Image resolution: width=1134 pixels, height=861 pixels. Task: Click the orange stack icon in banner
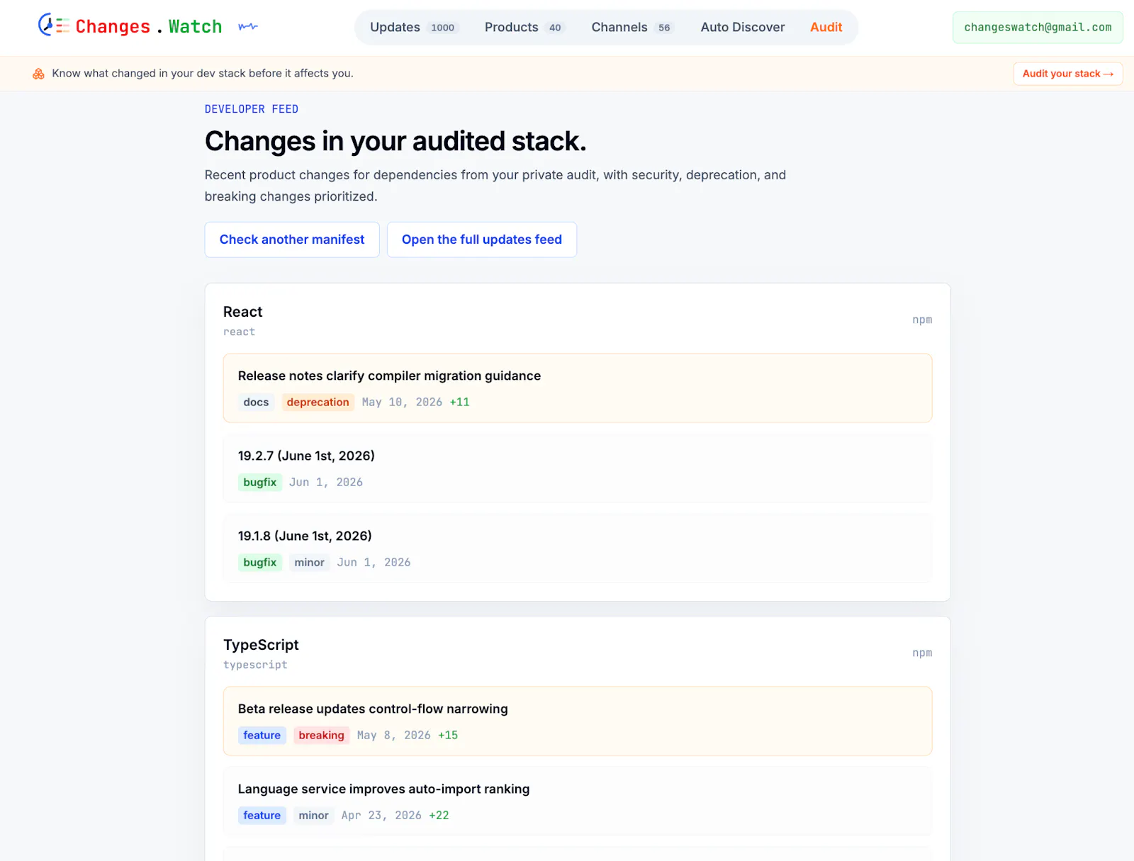click(x=38, y=74)
